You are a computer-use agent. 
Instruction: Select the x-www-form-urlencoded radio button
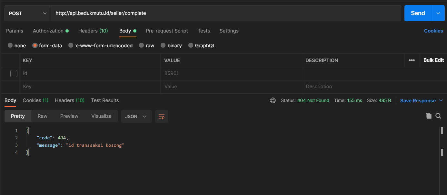click(x=71, y=46)
